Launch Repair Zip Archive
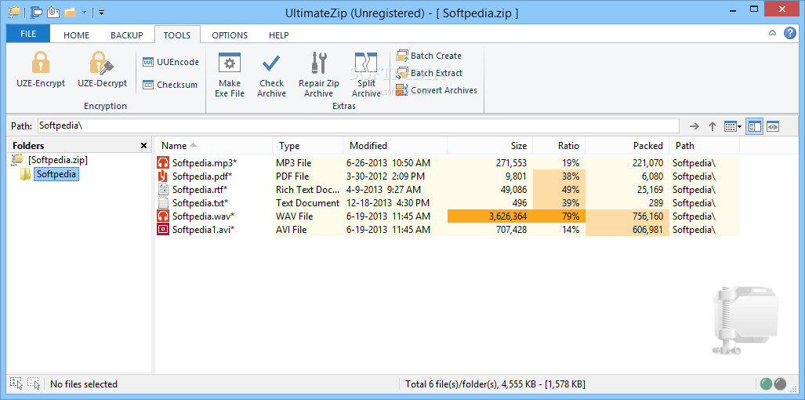The image size is (805, 400). coord(319,74)
